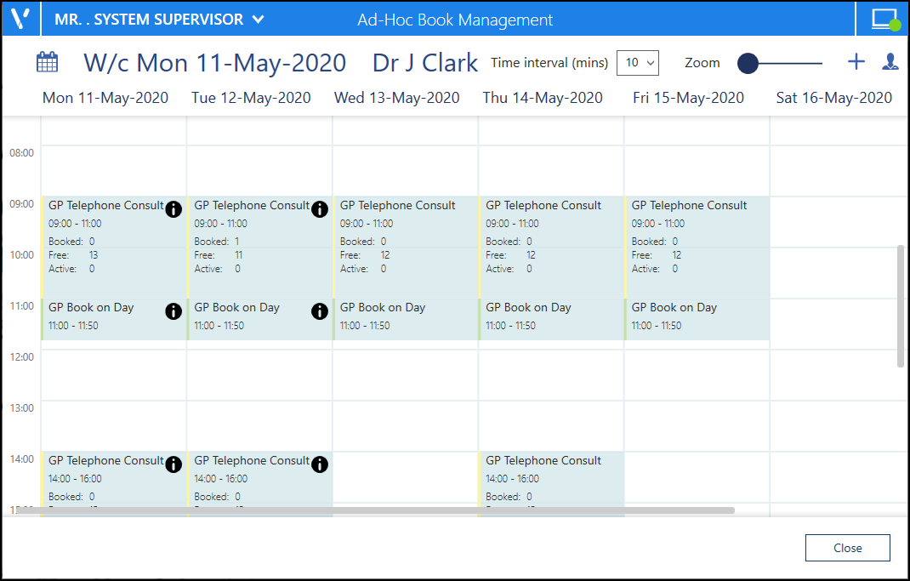This screenshot has height=581, width=910.
Task: Show info for Monday GP Book on Day
Action: 173,311
